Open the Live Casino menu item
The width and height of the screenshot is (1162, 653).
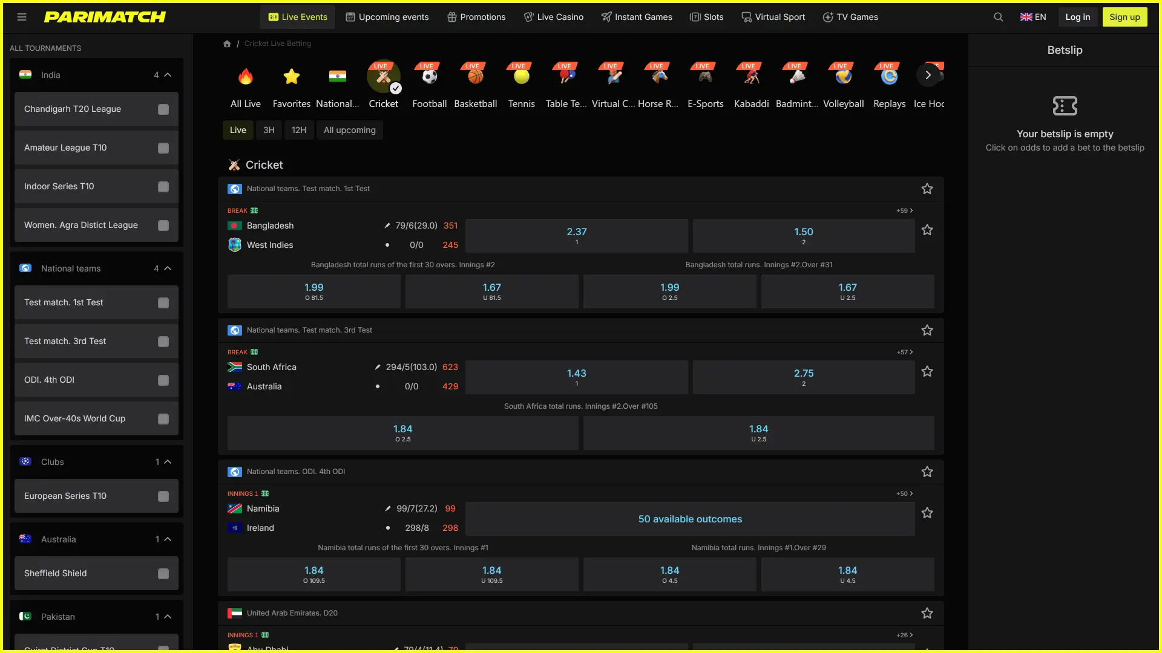pos(554,17)
